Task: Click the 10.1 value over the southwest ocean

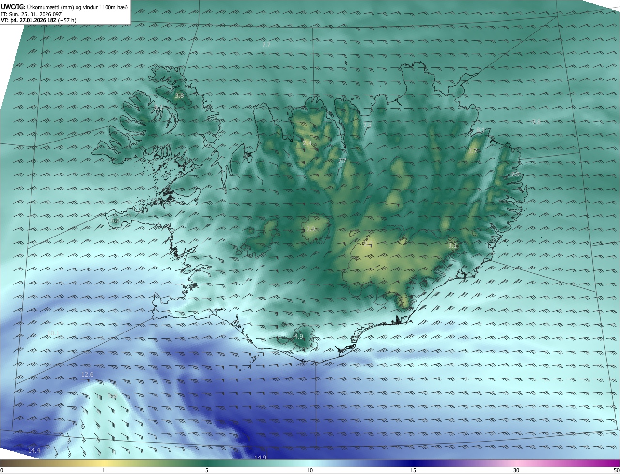Action: tap(54, 333)
